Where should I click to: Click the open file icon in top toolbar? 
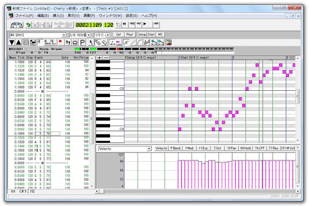13,25
